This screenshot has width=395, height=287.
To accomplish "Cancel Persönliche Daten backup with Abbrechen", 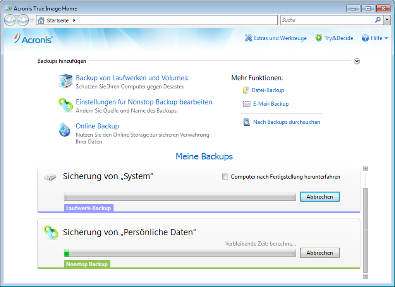I will tap(319, 253).
